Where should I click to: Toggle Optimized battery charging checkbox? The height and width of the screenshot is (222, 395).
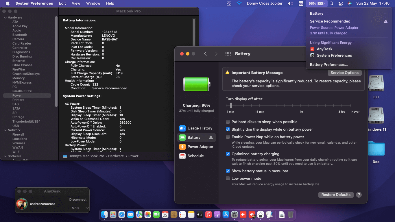(x=228, y=154)
